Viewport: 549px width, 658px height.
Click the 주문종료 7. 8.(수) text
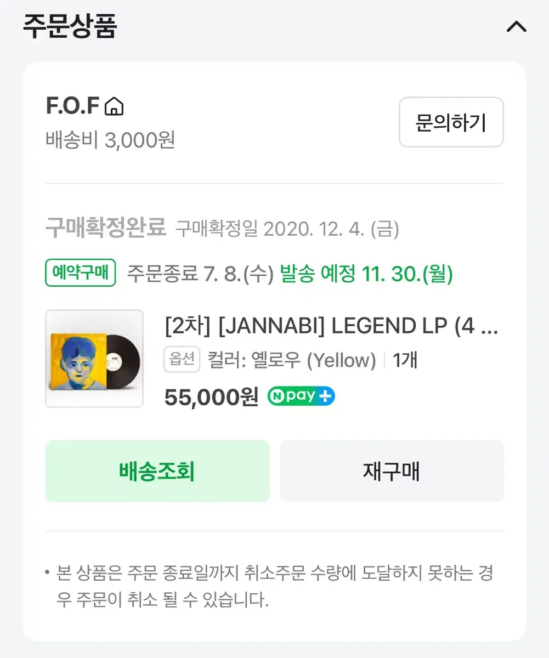click(x=200, y=273)
